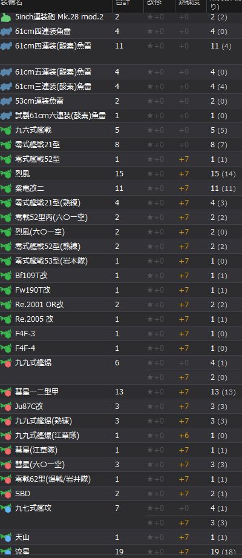
Task: Click the plane icon beside Re.2005 改
Action: point(5,319)
